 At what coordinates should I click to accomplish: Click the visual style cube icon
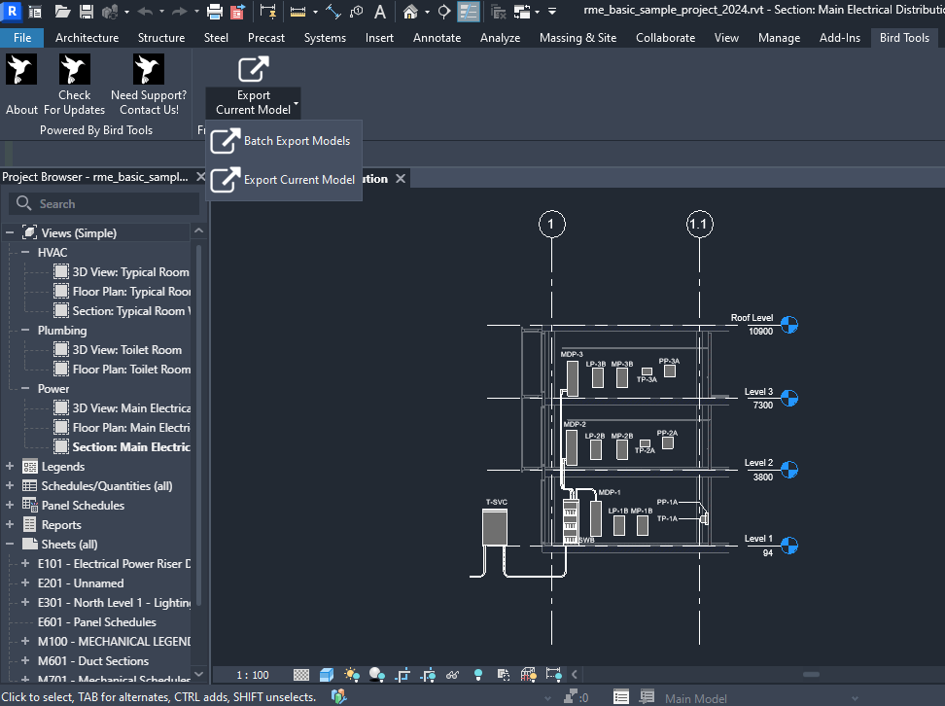point(327,674)
